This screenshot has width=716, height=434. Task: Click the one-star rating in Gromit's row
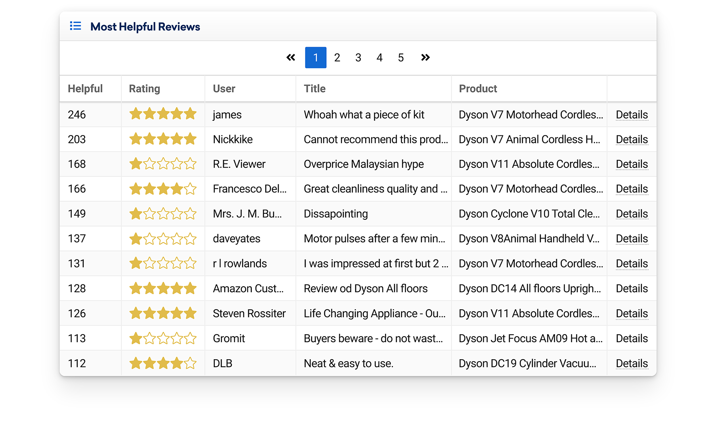point(163,338)
